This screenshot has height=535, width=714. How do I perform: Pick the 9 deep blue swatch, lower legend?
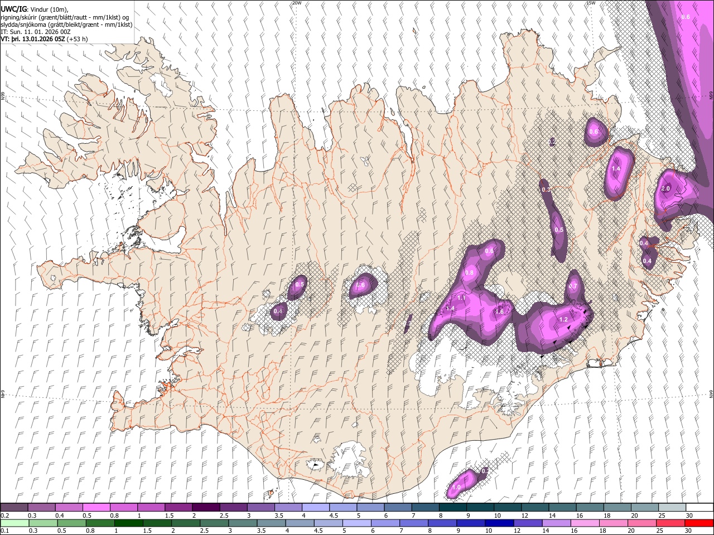point(471,523)
